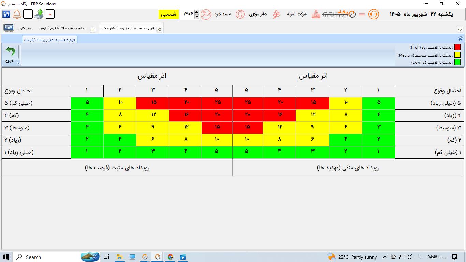Close the RPN report form tab
The width and height of the screenshot is (466, 262).
[92, 30]
